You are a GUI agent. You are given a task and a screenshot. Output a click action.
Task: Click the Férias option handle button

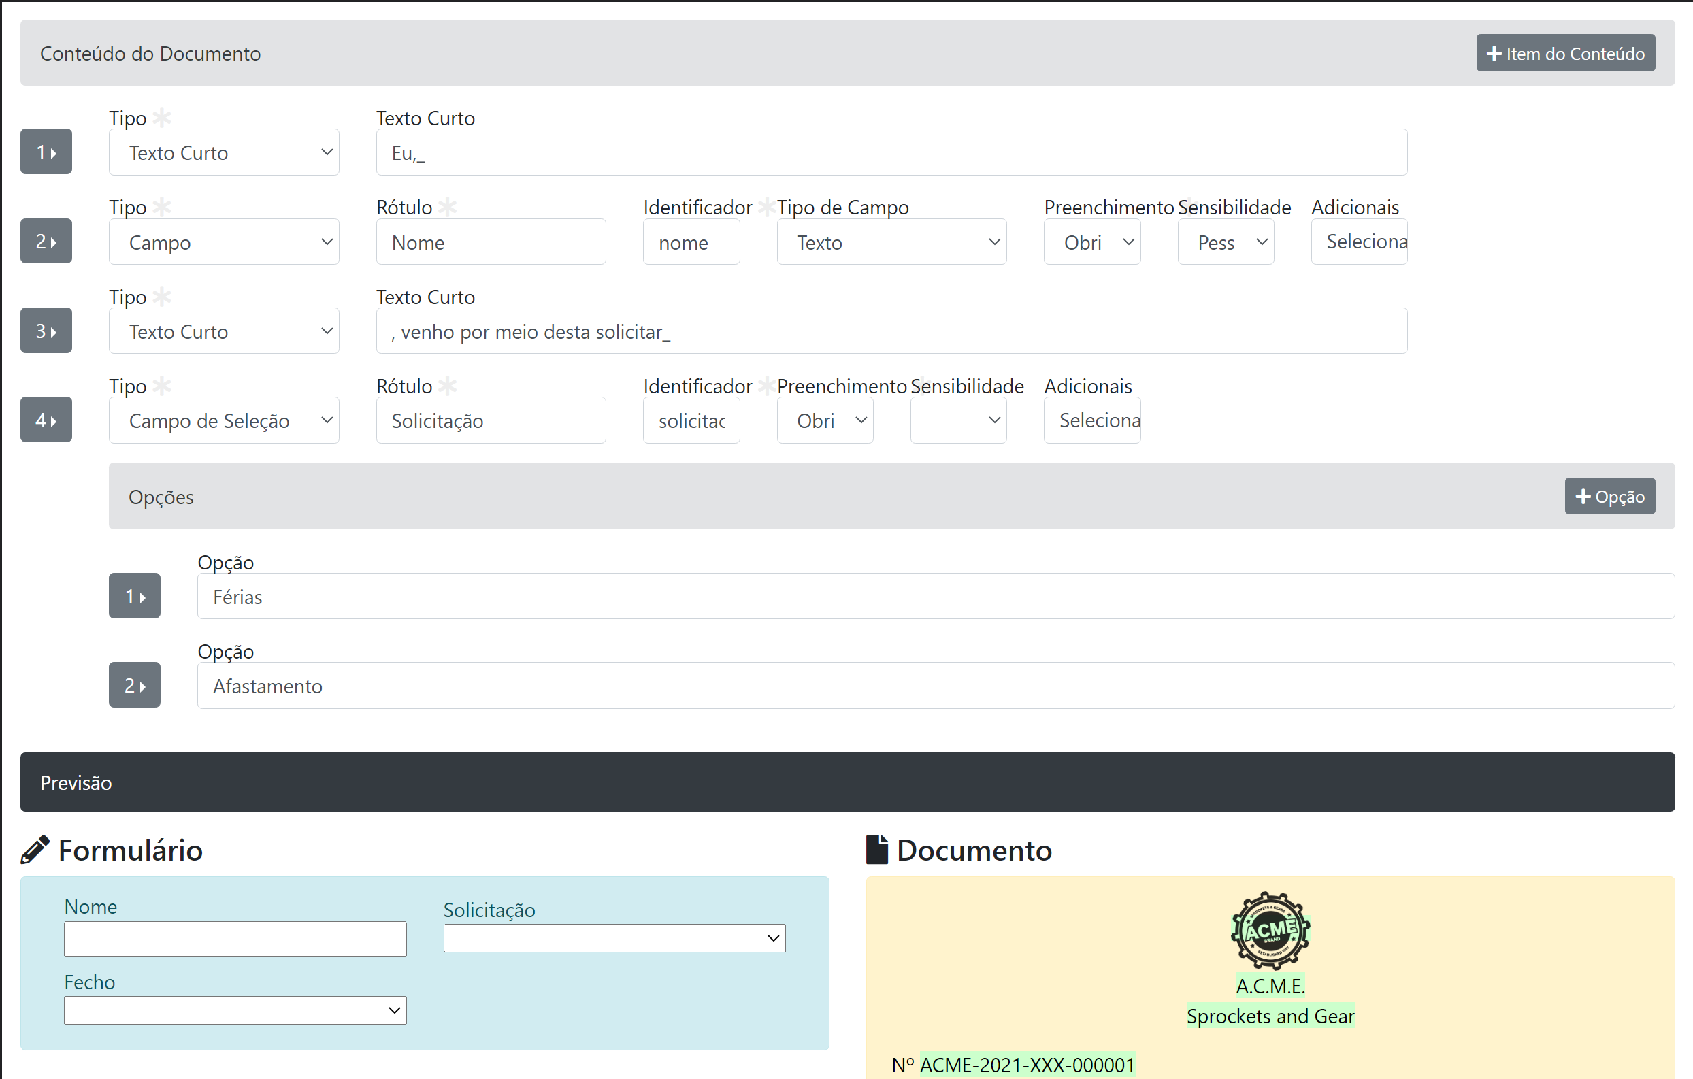[134, 596]
